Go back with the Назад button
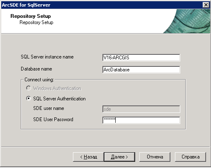211x168 pixels. (x=88, y=157)
